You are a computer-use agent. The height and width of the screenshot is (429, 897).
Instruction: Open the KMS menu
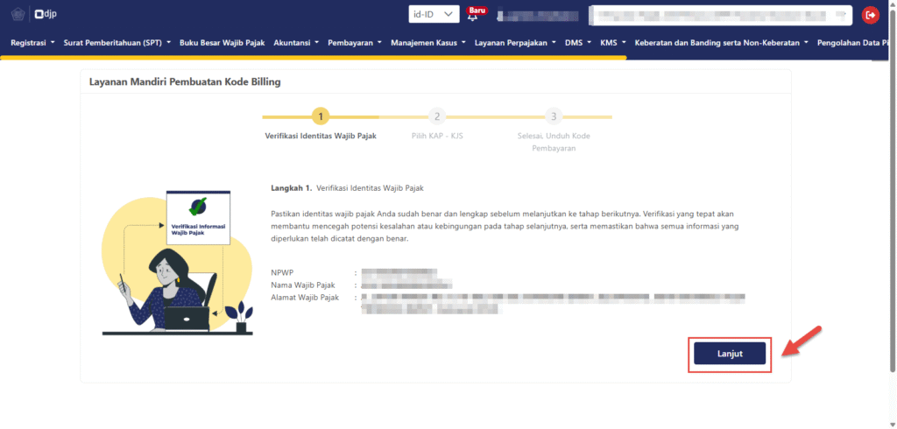[613, 42]
